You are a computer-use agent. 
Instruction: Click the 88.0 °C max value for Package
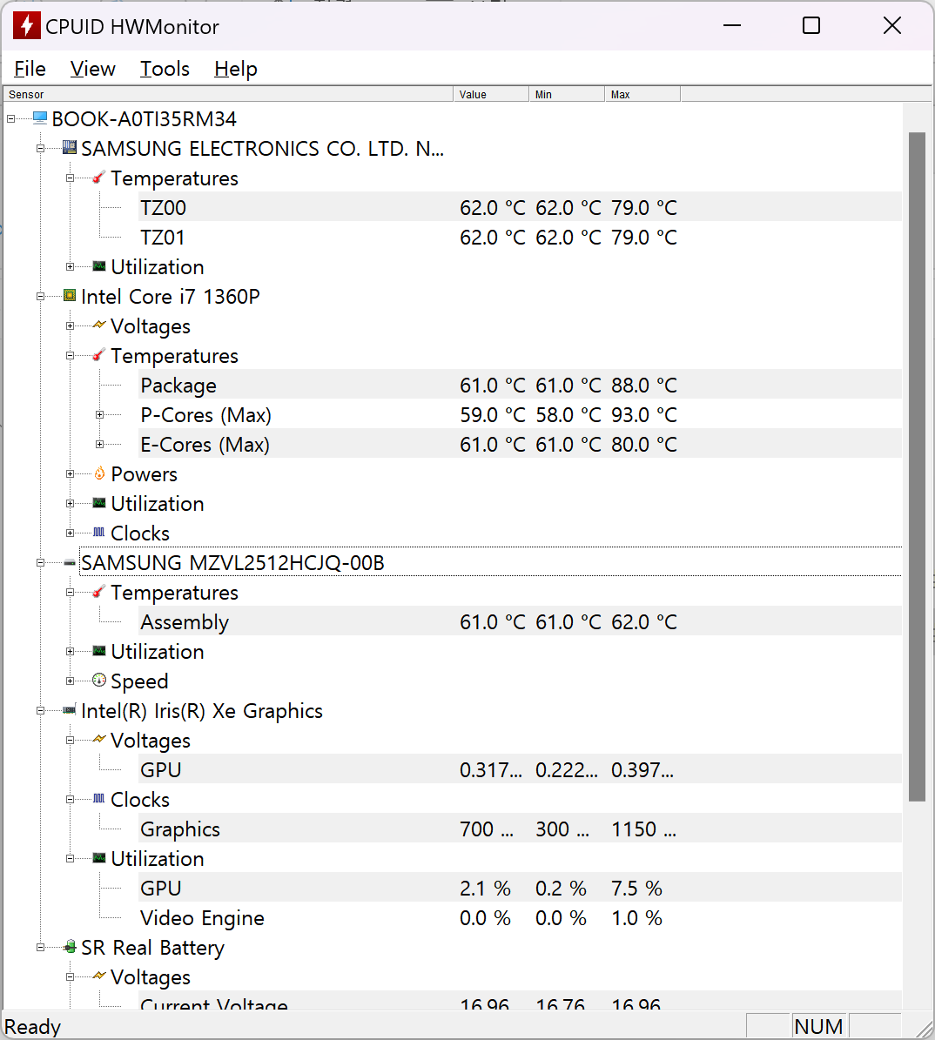tap(643, 385)
